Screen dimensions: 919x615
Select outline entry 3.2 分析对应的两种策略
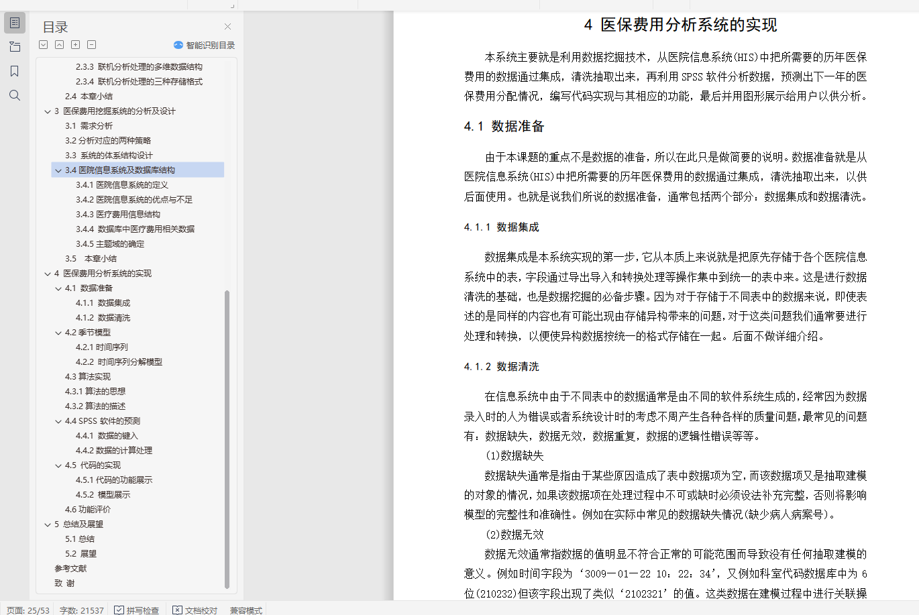pos(108,141)
